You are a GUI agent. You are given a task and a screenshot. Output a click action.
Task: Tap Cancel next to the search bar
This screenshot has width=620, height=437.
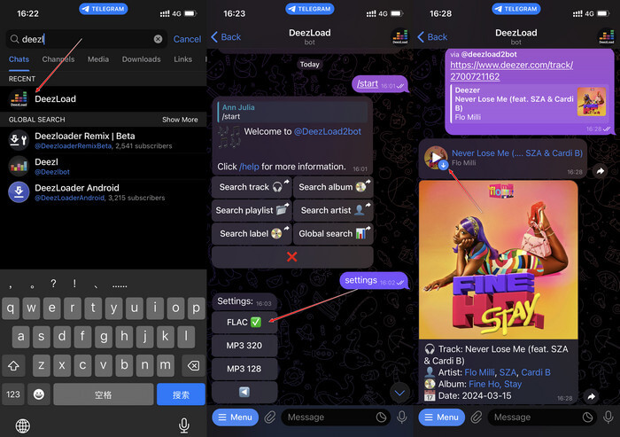coord(187,39)
